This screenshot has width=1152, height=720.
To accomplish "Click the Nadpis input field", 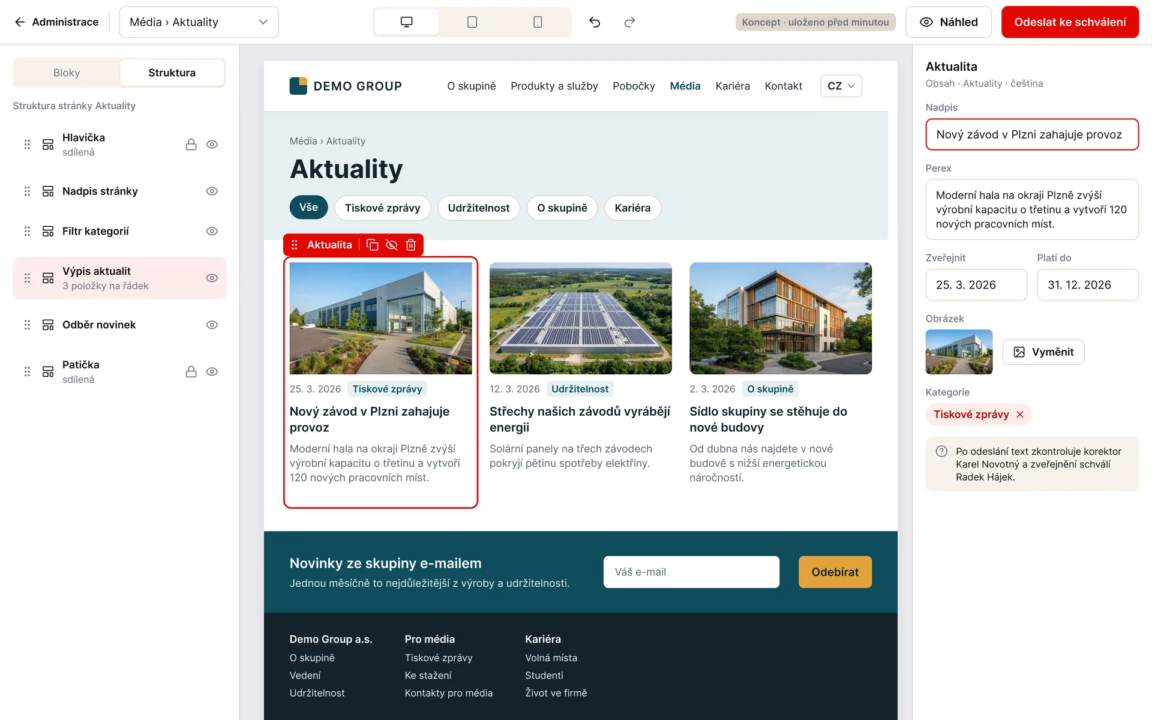I will pyautogui.click(x=1032, y=134).
